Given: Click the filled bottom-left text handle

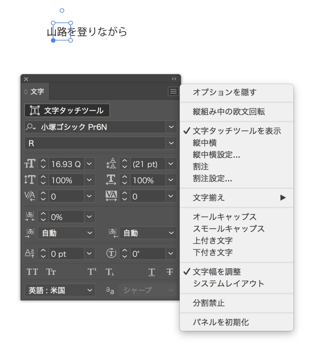Looking at the screenshot, I should [x=53, y=40].
